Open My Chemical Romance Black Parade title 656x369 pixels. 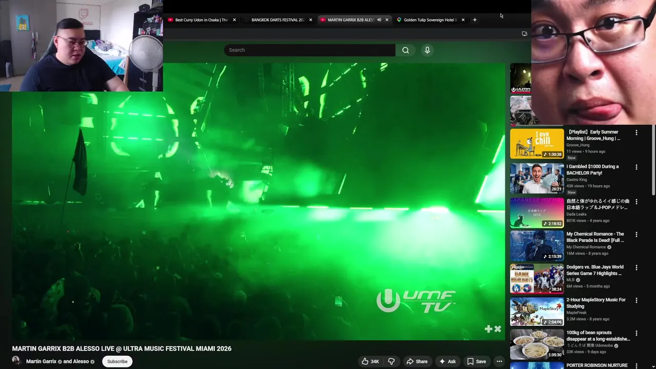click(x=595, y=237)
